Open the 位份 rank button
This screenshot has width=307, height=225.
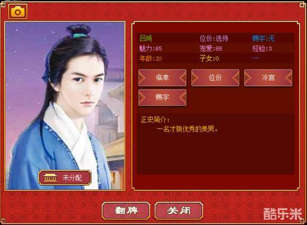[215, 78]
